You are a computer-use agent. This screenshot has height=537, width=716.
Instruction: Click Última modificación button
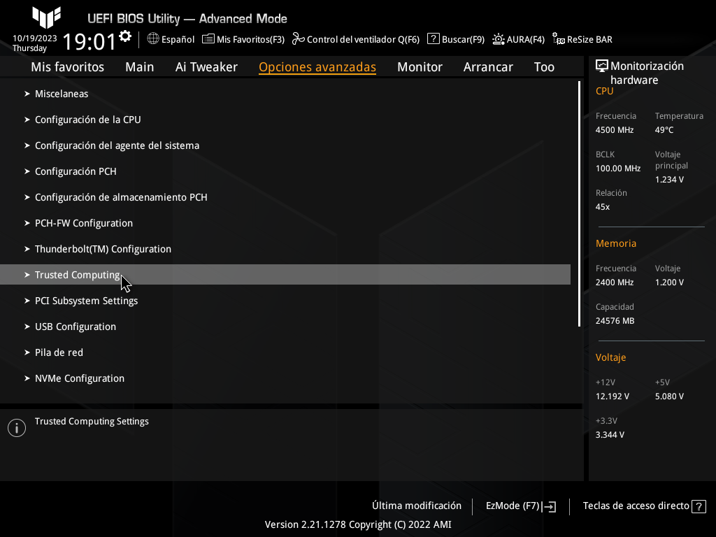click(417, 506)
